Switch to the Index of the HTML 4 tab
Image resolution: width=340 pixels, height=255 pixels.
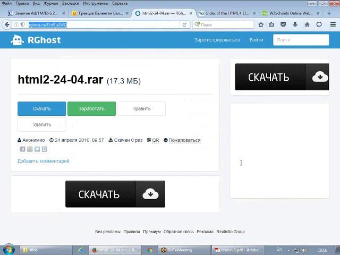pyautogui.click(x=227, y=13)
